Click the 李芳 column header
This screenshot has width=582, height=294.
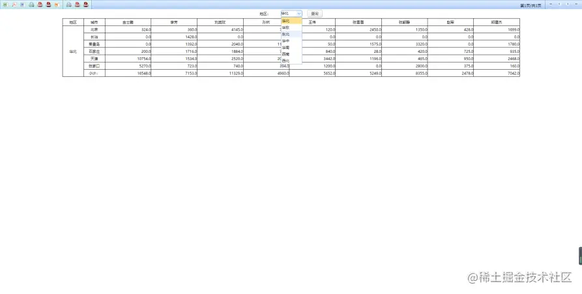point(174,22)
